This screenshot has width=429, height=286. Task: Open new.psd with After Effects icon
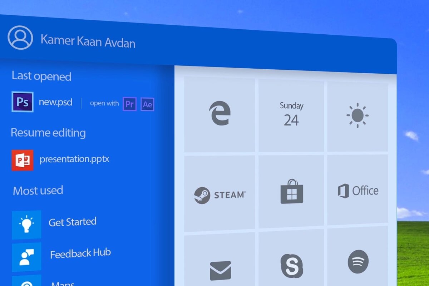point(147,104)
